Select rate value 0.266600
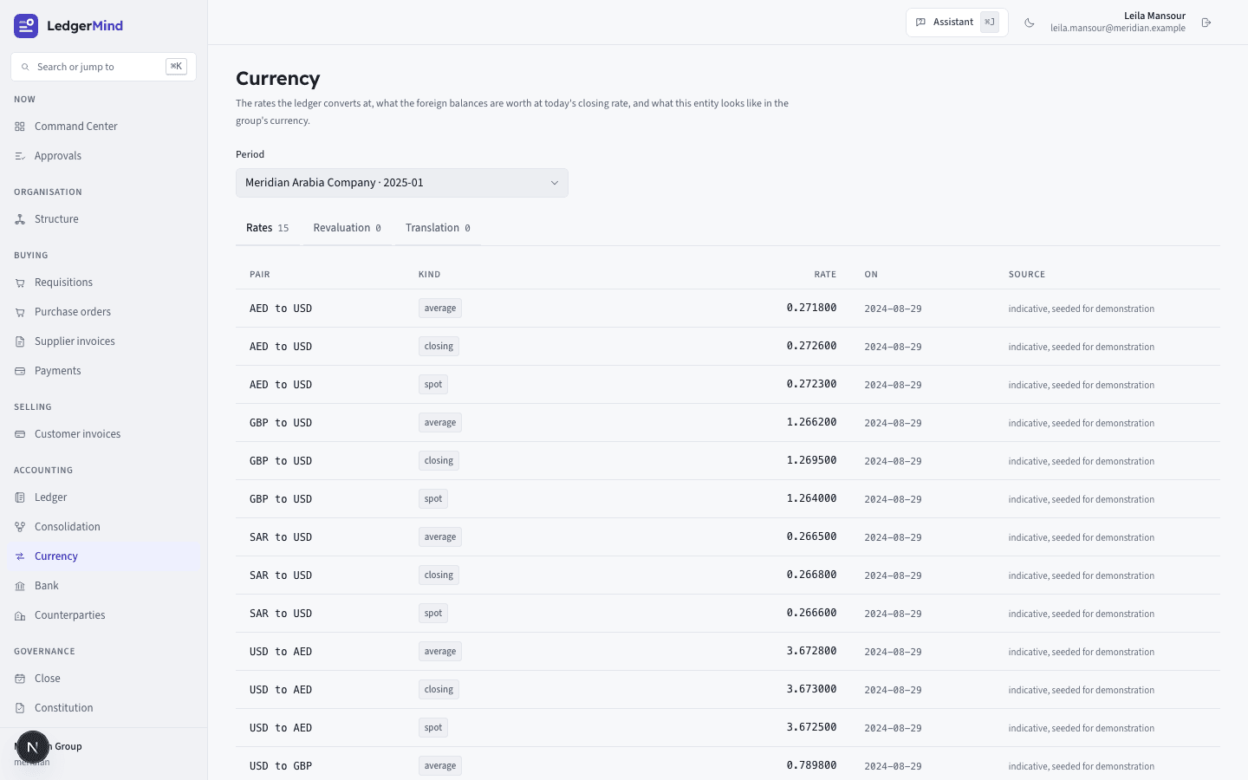The width and height of the screenshot is (1248, 780). pos(811,613)
